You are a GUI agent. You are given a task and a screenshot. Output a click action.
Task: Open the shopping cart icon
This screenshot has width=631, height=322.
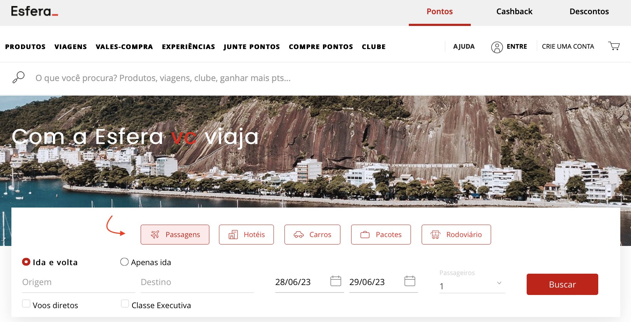pos(614,46)
